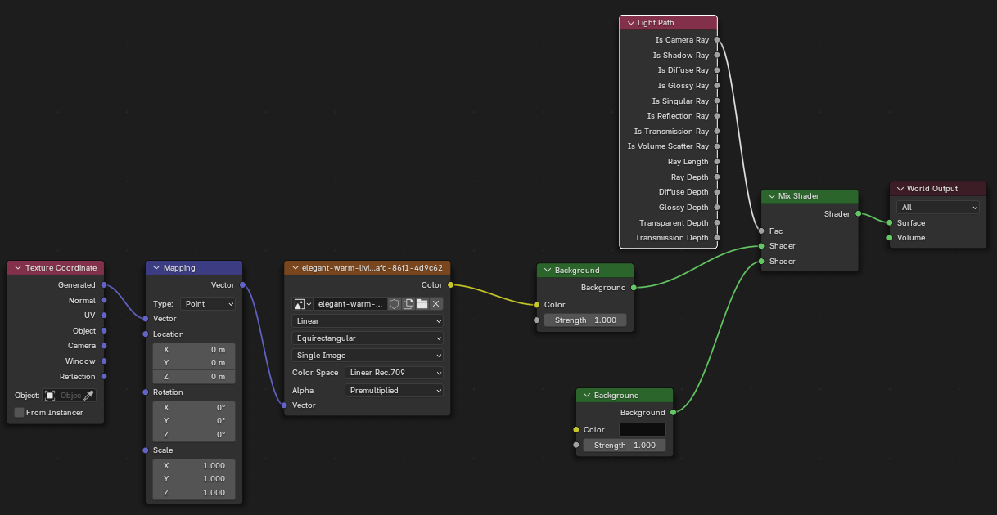997x515 pixels.
Task: Enable the From Instancer checkbox
Action: (x=20, y=413)
